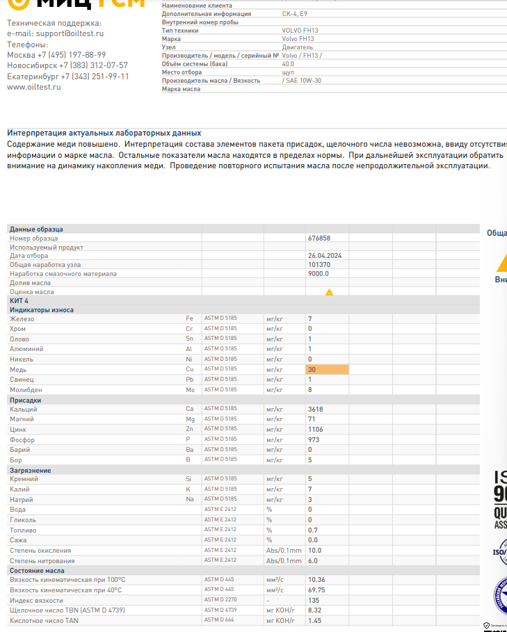Click the Fe element symbol
Image resolution: width=507 pixels, height=632 pixels.
point(189,318)
